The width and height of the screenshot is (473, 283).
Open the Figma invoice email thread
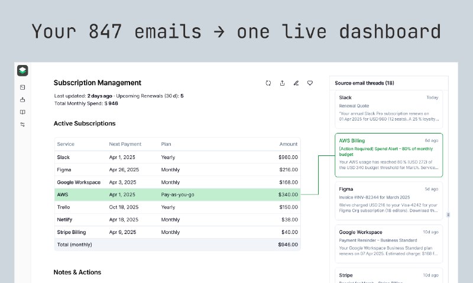pyautogui.click(x=388, y=201)
